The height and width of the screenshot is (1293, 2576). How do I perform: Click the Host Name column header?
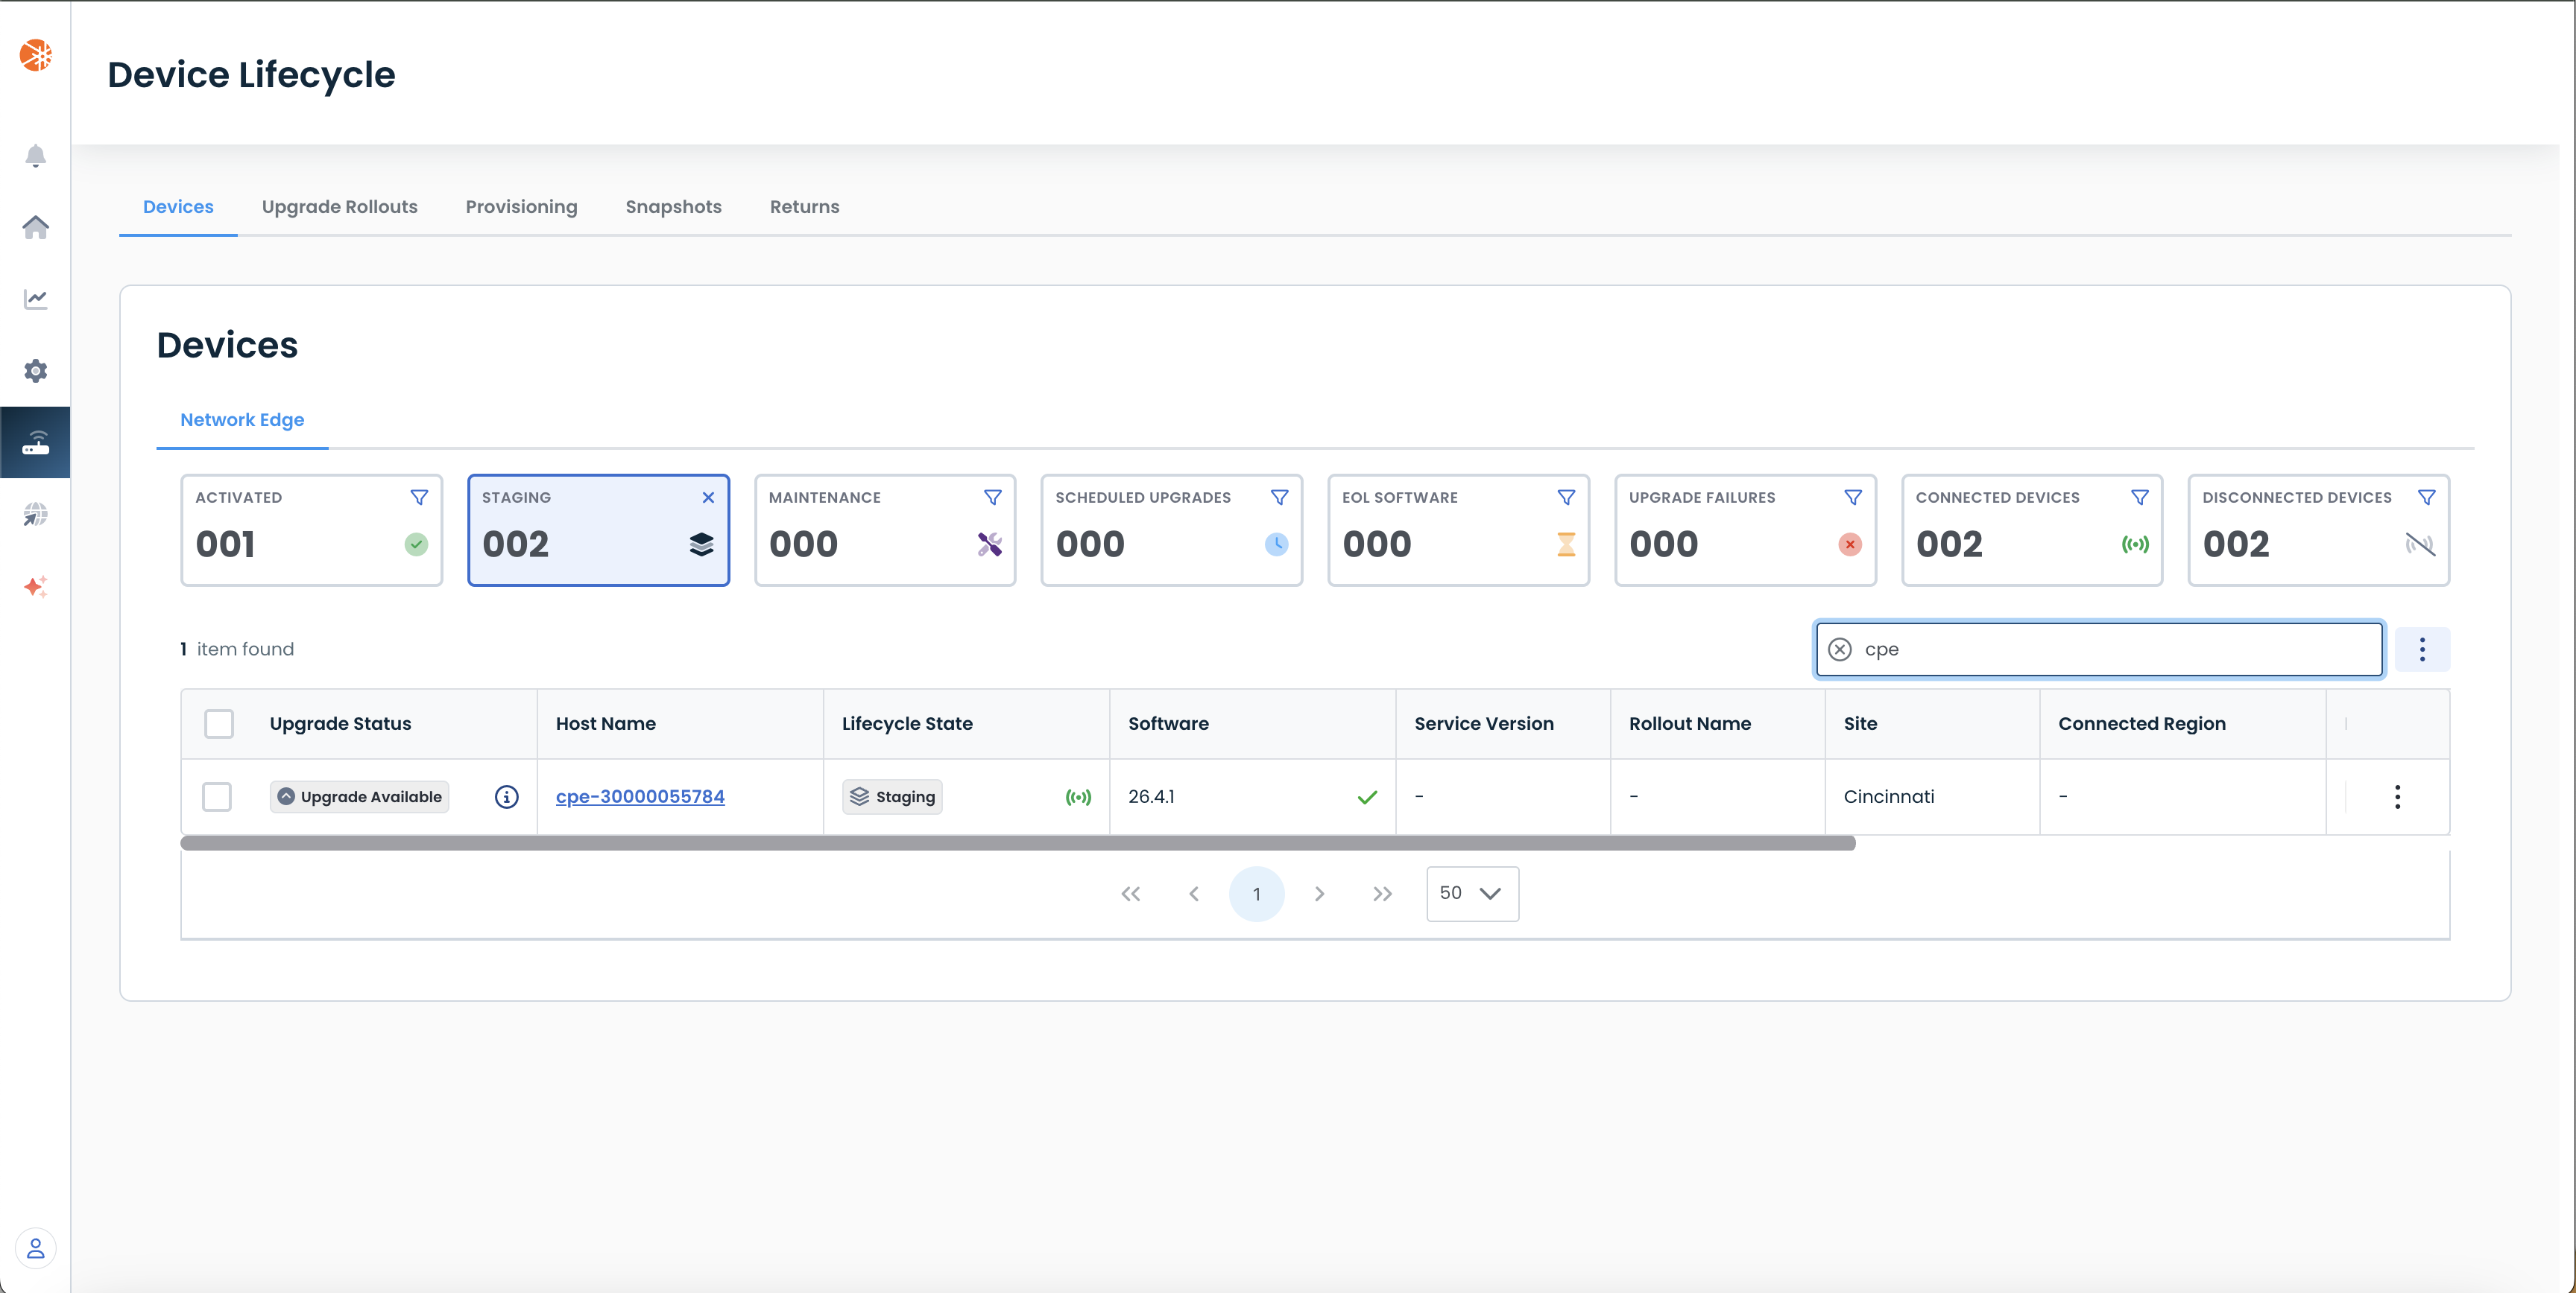(605, 723)
